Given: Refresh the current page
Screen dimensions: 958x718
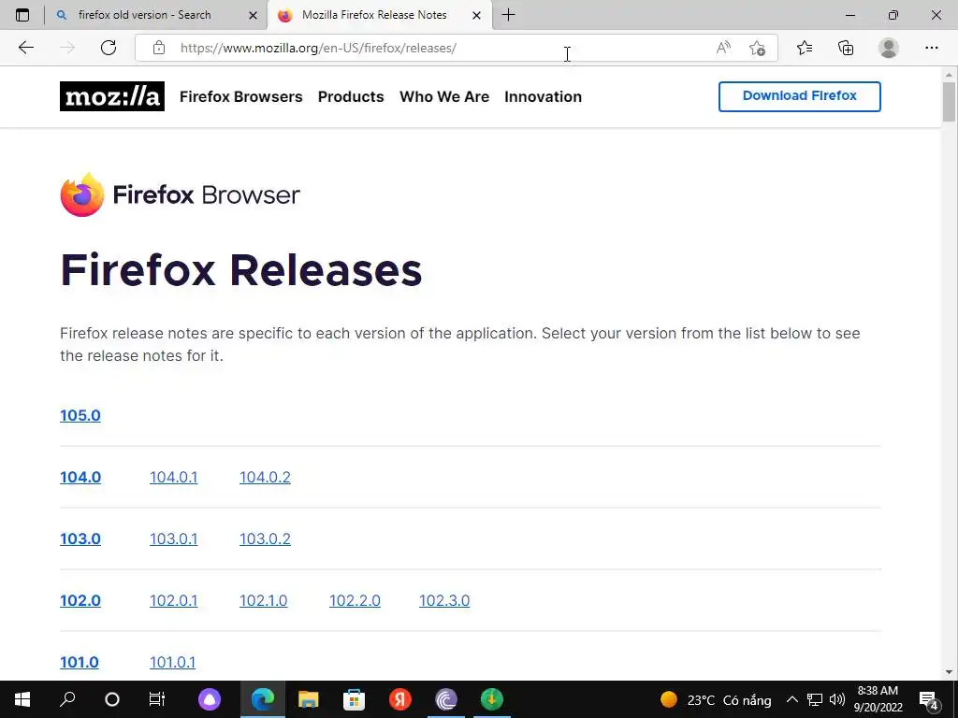Looking at the screenshot, I should pyautogui.click(x=109, y=48).
